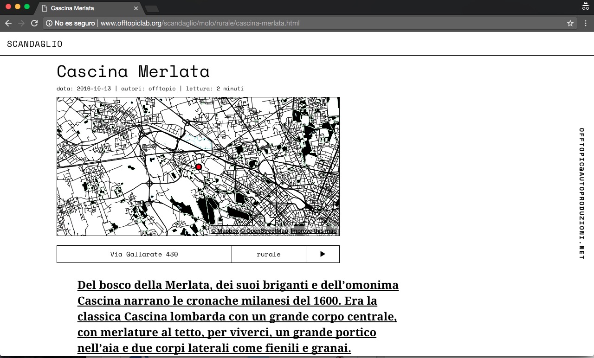Play the audio with the triangle button
The width and height of the screenshot is (594, 358).
point(323,254)
